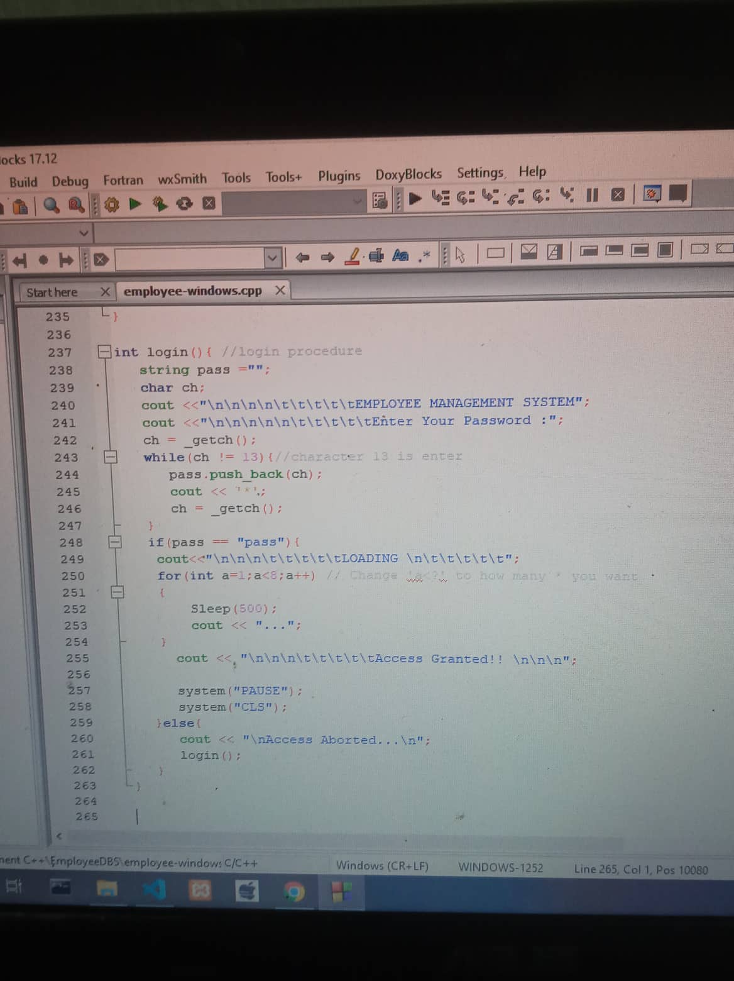
Task: Click the Build and run icon
Action: click(x=160, y=203)
